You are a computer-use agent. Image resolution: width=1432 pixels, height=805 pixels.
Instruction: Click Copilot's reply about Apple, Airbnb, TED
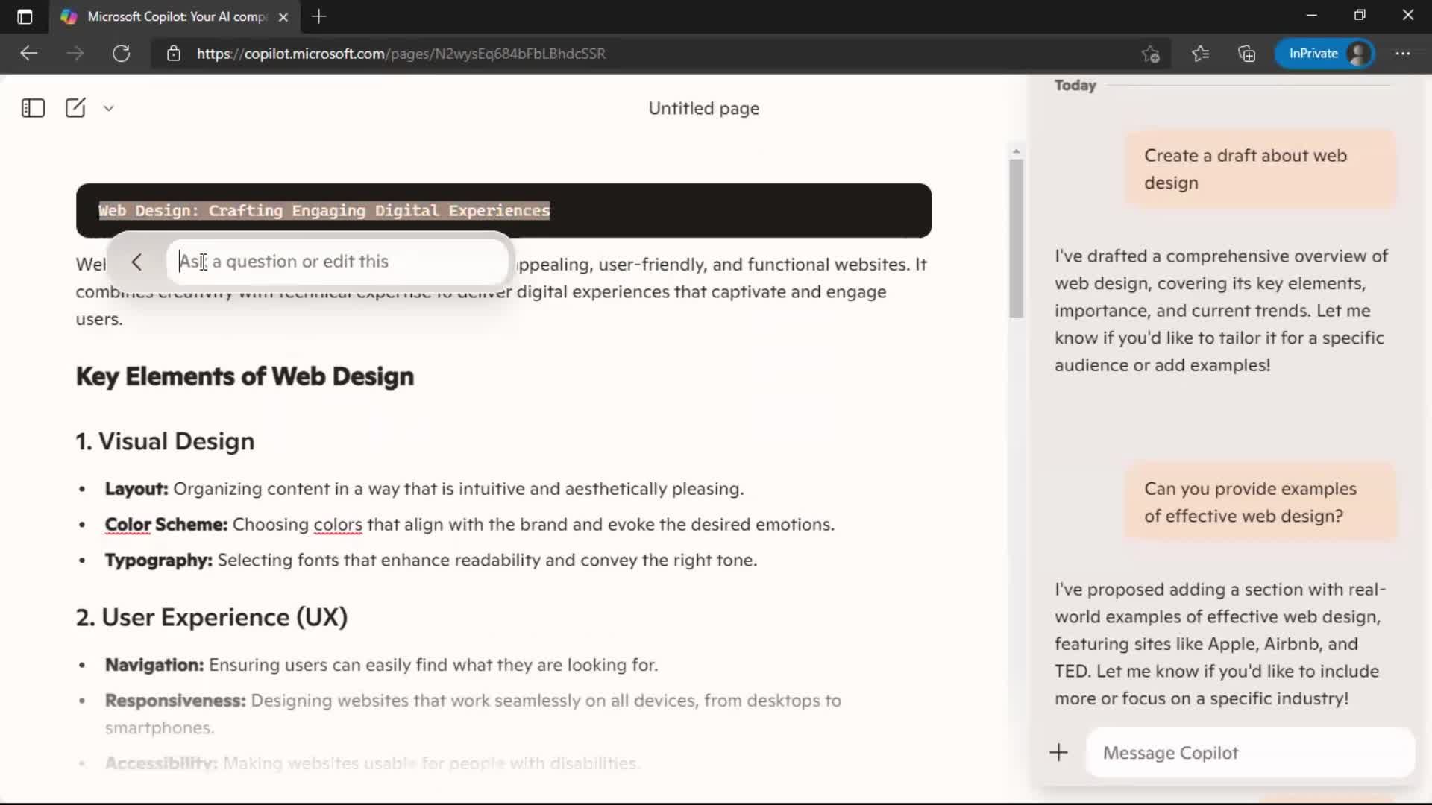coord(1220,644)
